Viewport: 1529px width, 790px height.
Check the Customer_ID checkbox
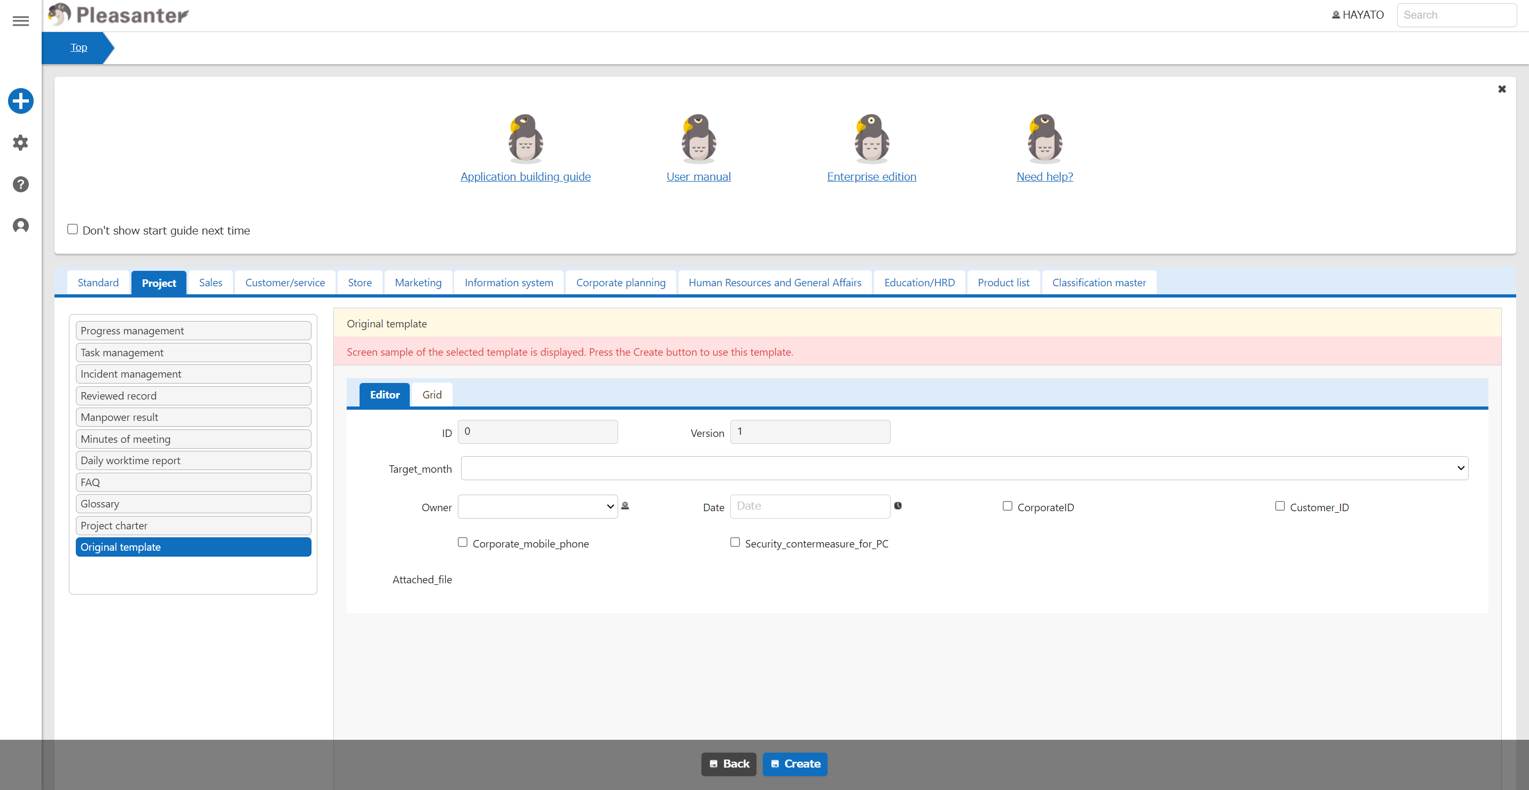coord(1280,506)
